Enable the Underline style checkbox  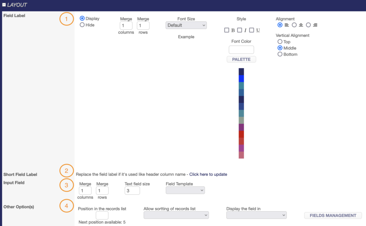pos(252,30)
